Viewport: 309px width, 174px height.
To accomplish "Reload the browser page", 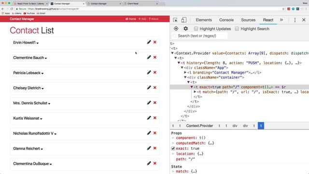I will point(12,9).
